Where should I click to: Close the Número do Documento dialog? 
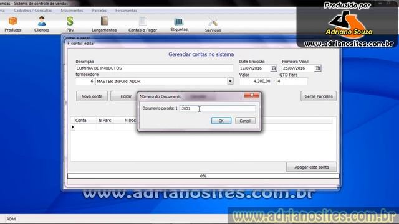pyautogui.click(x=251, y=95)
